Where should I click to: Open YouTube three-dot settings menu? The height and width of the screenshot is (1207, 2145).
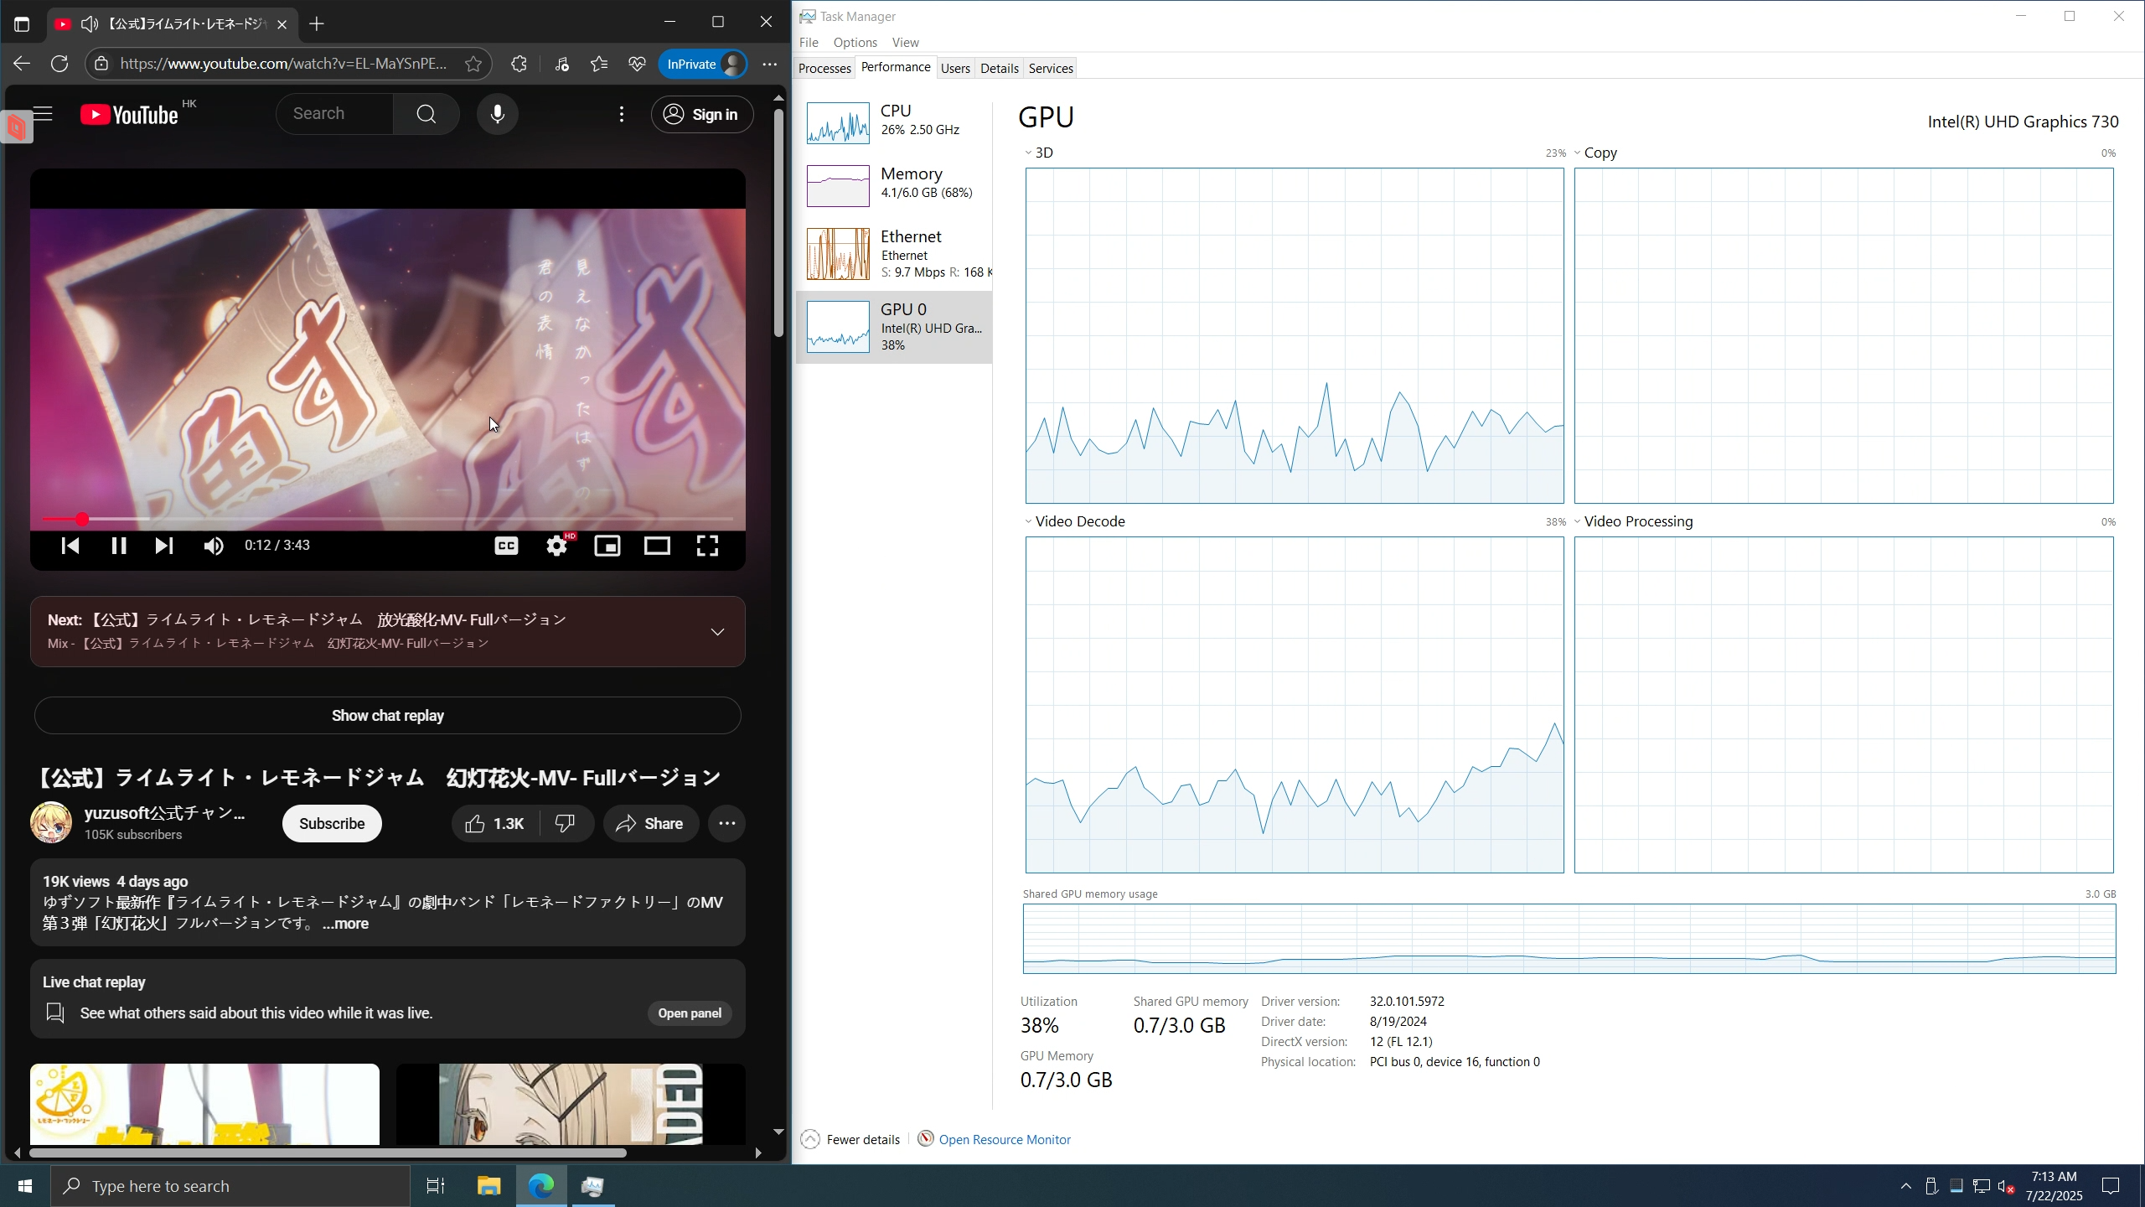[x=622, y=114]
